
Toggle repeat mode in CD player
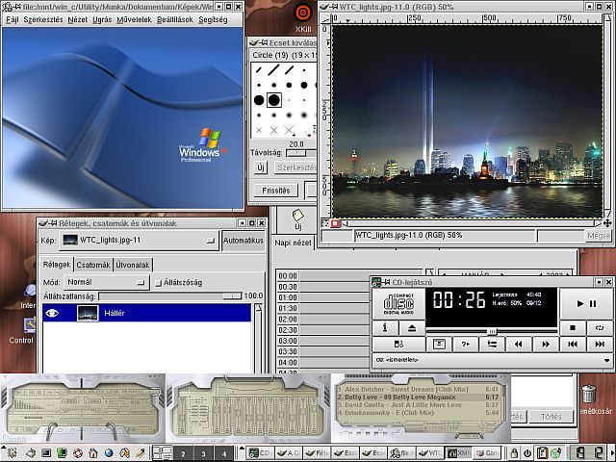tap(600, 328)
